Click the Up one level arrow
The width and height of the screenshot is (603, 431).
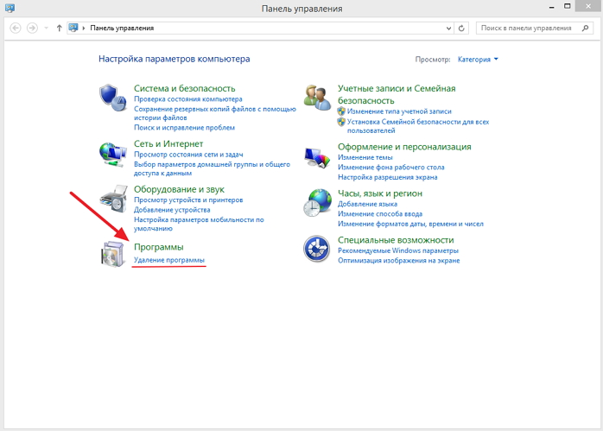[60, 28]
